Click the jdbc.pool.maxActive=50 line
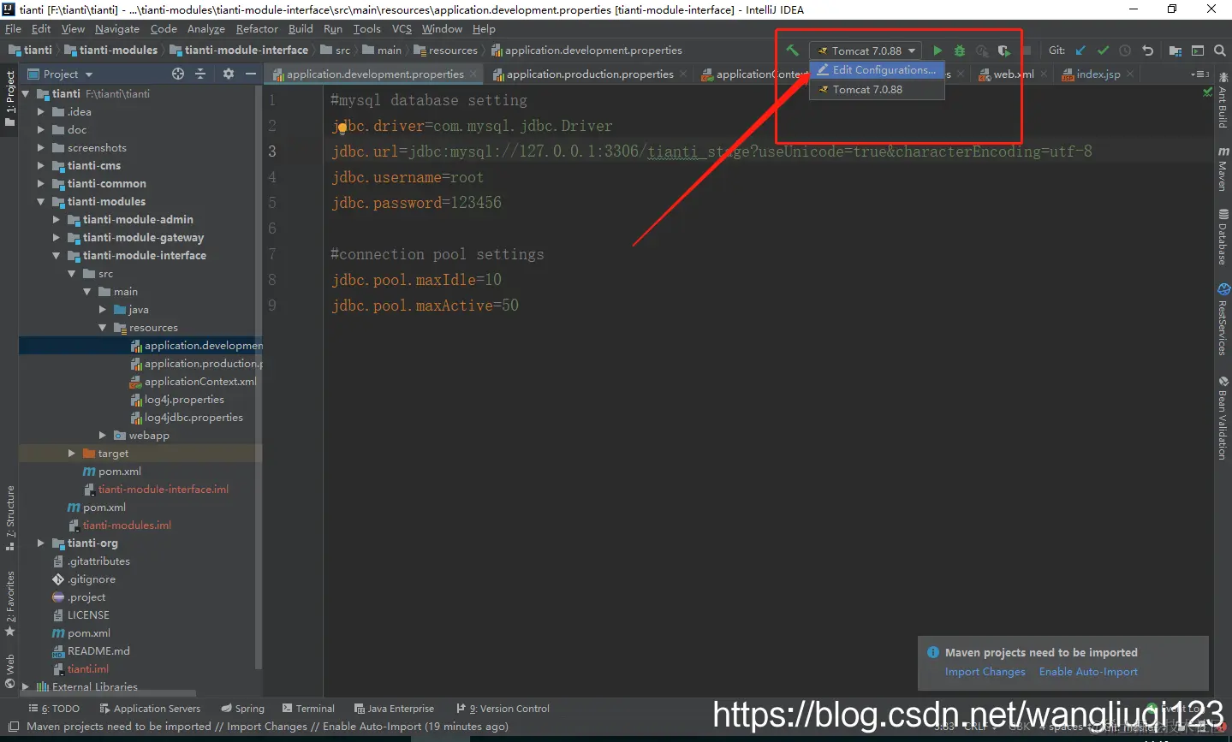 [425, 306]
